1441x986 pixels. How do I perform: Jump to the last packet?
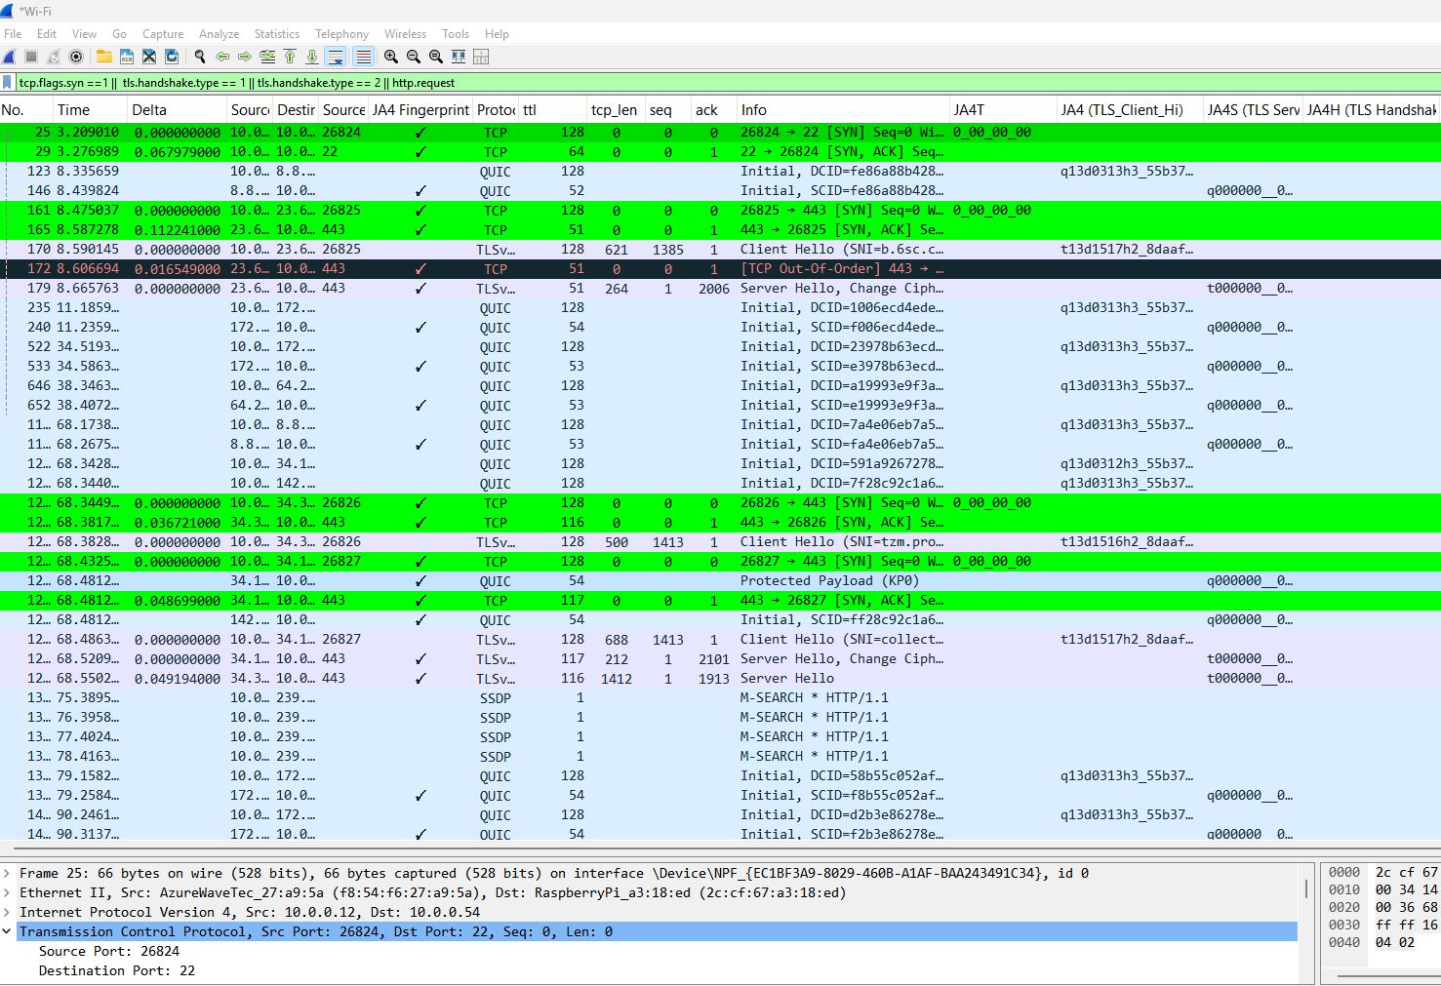(312, 58)
